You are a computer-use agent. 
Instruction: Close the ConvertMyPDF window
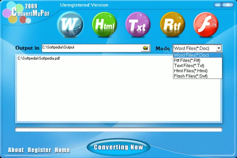pyautogui.click(x=228, y=5)
